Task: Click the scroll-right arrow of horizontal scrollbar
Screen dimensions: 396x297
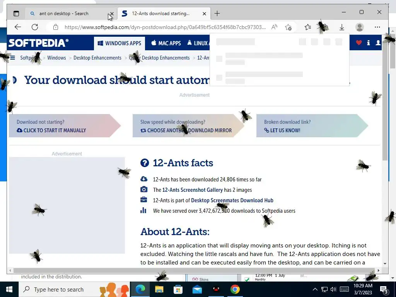Action: coord(378,270)
